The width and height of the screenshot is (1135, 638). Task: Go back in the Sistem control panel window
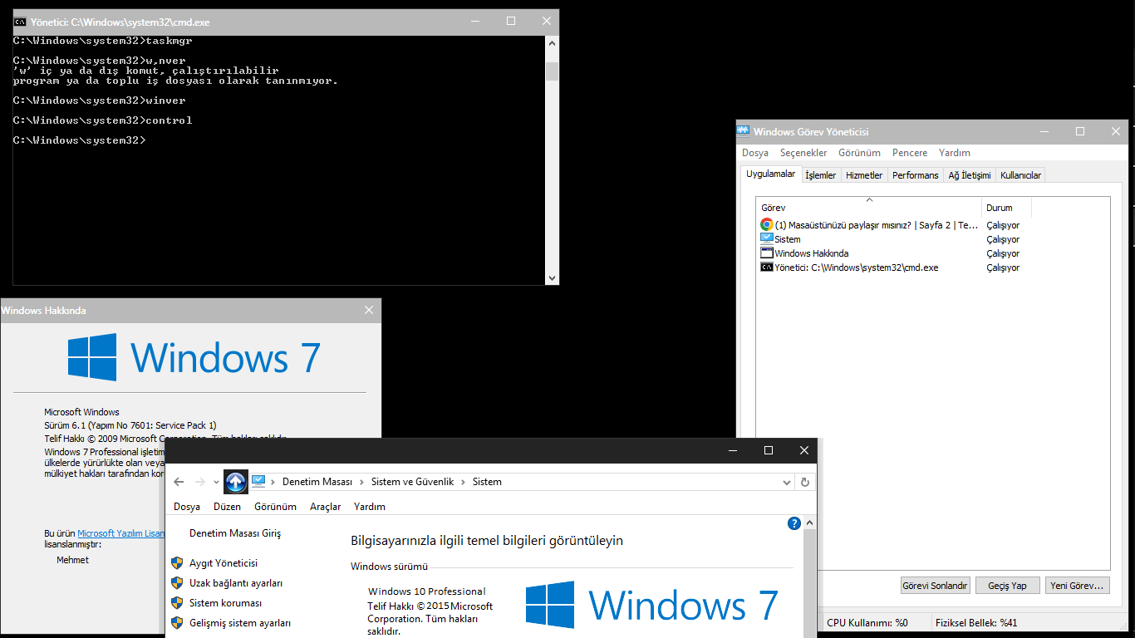(179, 482)
